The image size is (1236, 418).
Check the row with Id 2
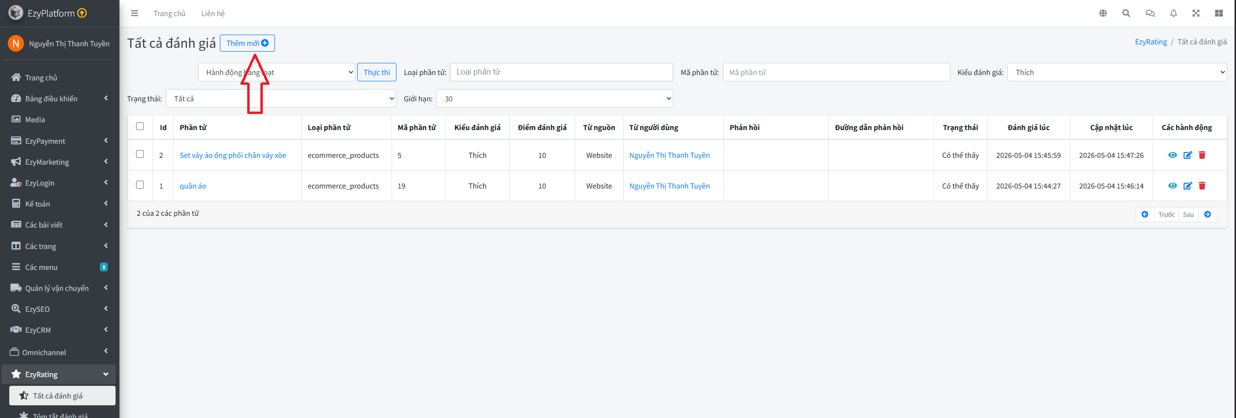[x=140, y=154]
